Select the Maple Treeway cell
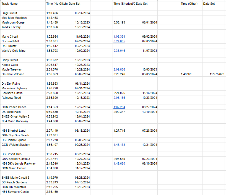Screen dimensions: 226x195 click(x=12, y=69)
